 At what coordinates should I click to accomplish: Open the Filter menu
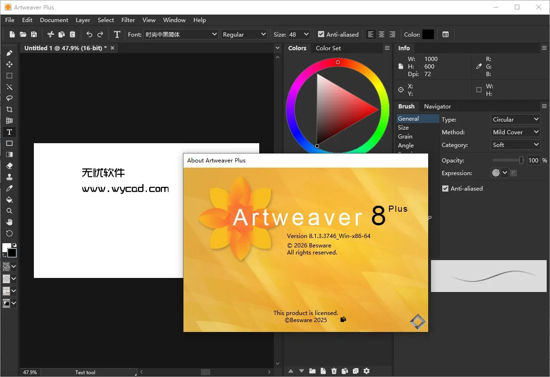(128, 20)
